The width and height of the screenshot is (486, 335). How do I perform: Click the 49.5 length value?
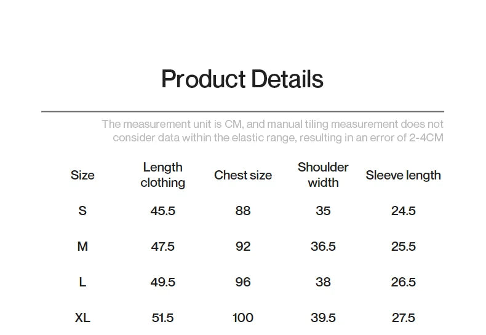(163, 282)
